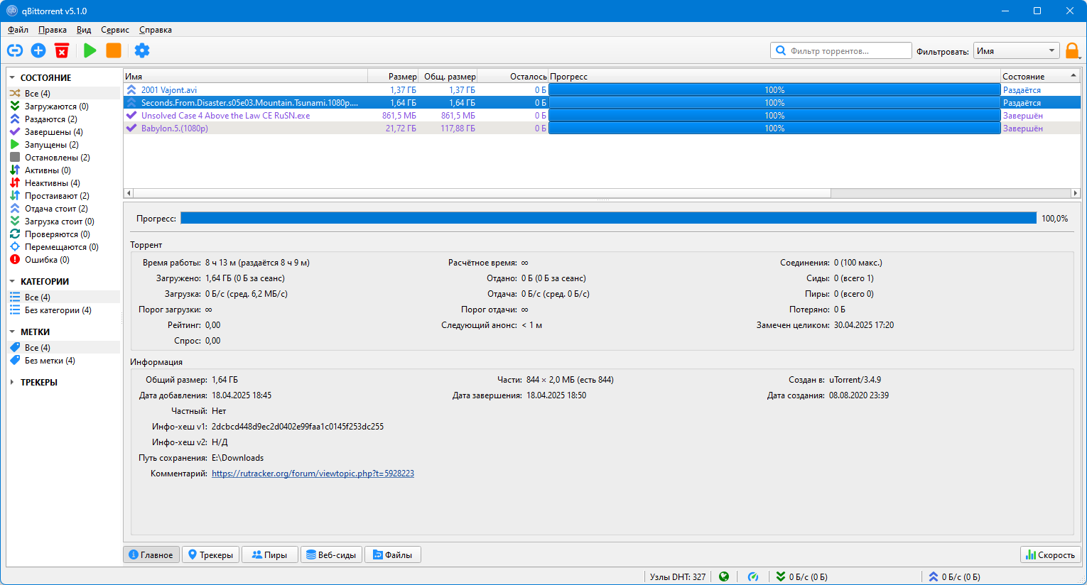Expand the ТРЕКЕРЫ sidebar section
Image resolution: width=1087 pixels, height=585 pixels.
click(x=12, y=382)
